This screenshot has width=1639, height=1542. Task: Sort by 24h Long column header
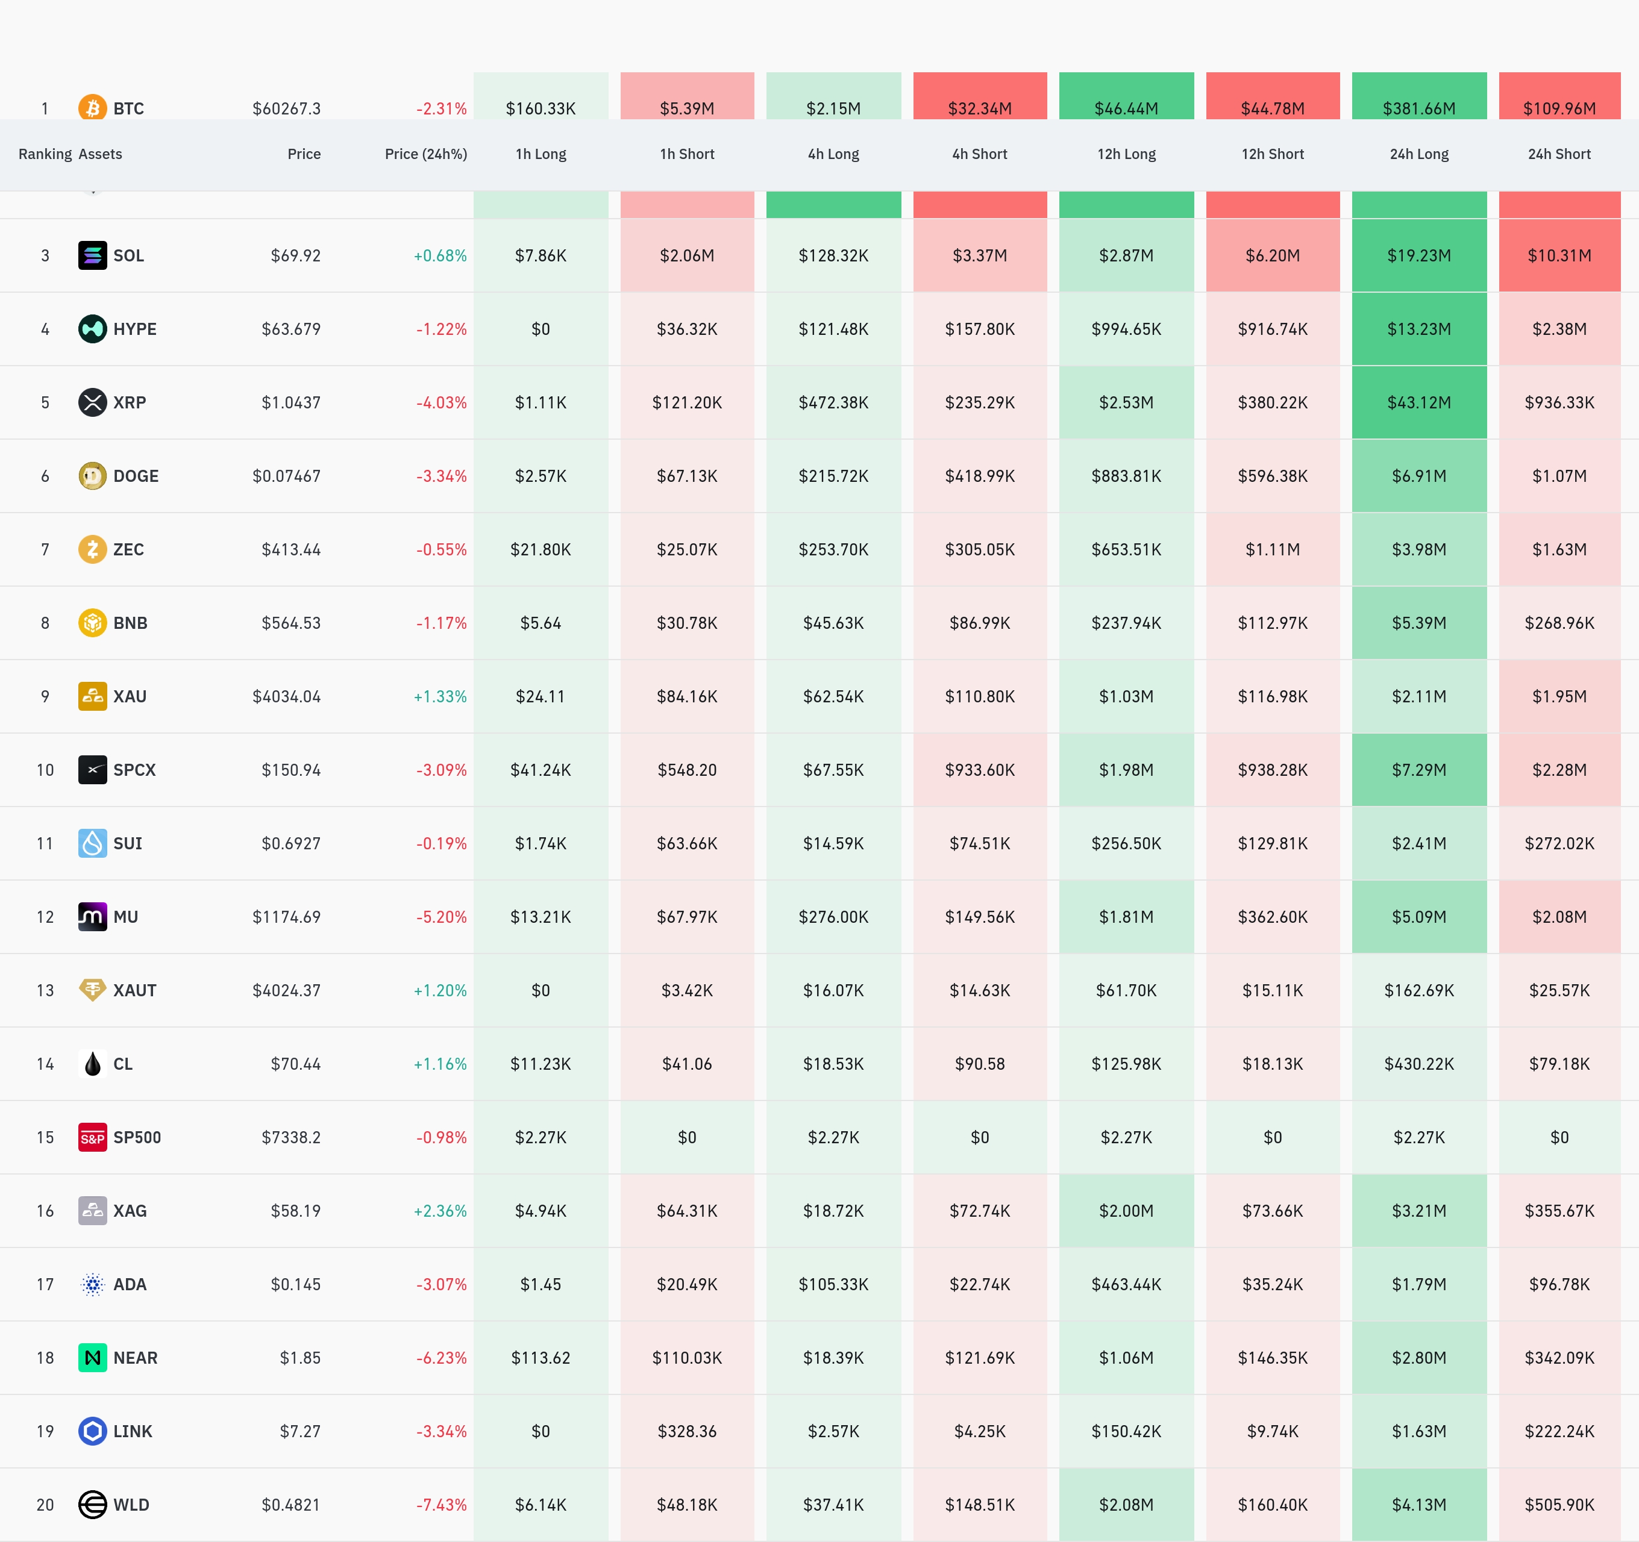click(1419, 154)
